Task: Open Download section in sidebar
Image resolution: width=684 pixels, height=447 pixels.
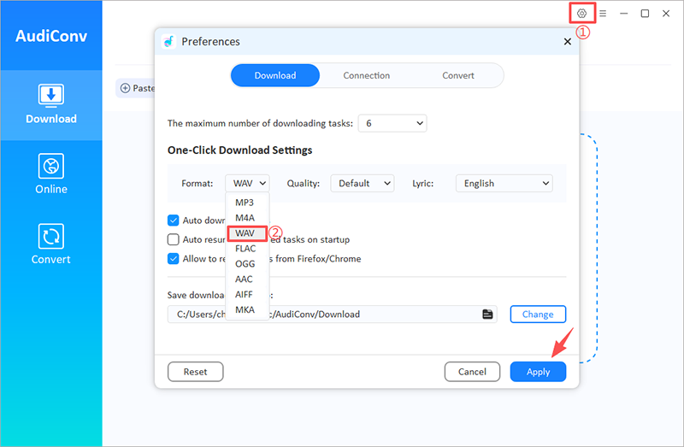Action: pos(51,104)
